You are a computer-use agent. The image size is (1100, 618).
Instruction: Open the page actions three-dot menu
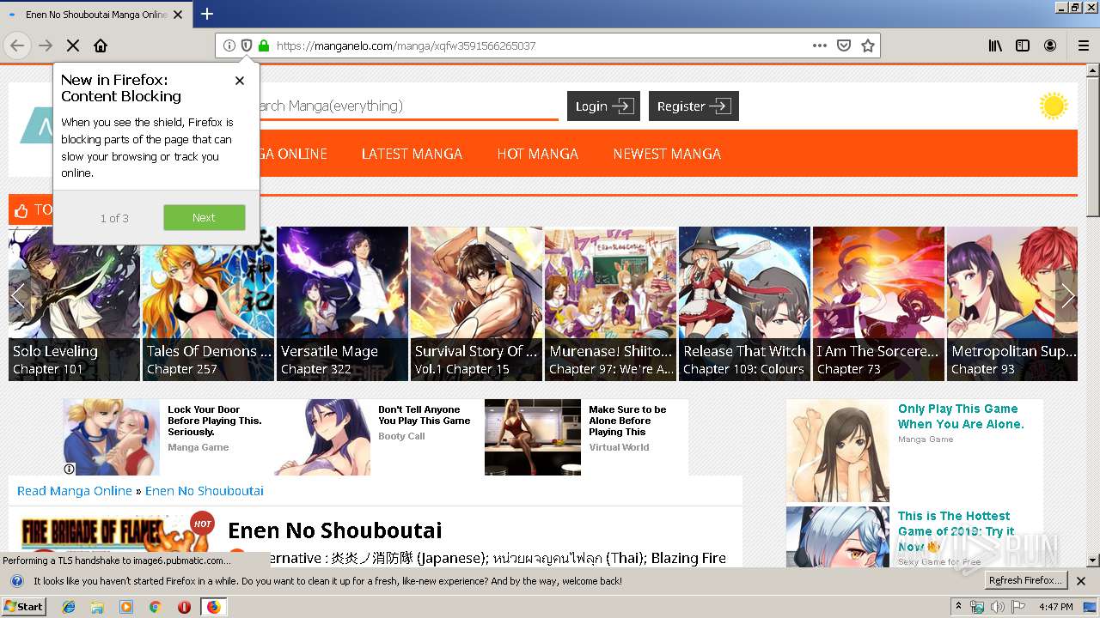click(x=820, y=45)
